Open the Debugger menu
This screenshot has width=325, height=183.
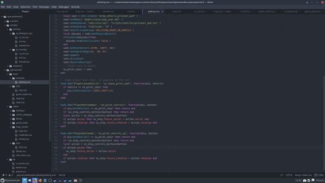[x=63, y=7]
